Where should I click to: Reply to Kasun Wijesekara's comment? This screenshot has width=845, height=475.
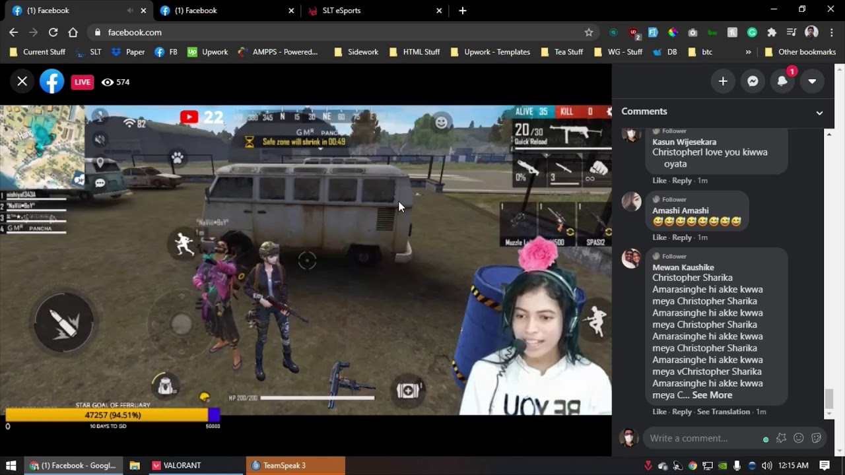682,181
